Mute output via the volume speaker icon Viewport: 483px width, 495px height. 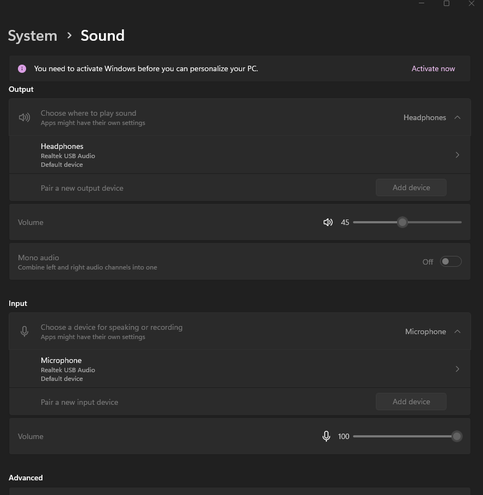pyautogui.click(x=328, y=222)
